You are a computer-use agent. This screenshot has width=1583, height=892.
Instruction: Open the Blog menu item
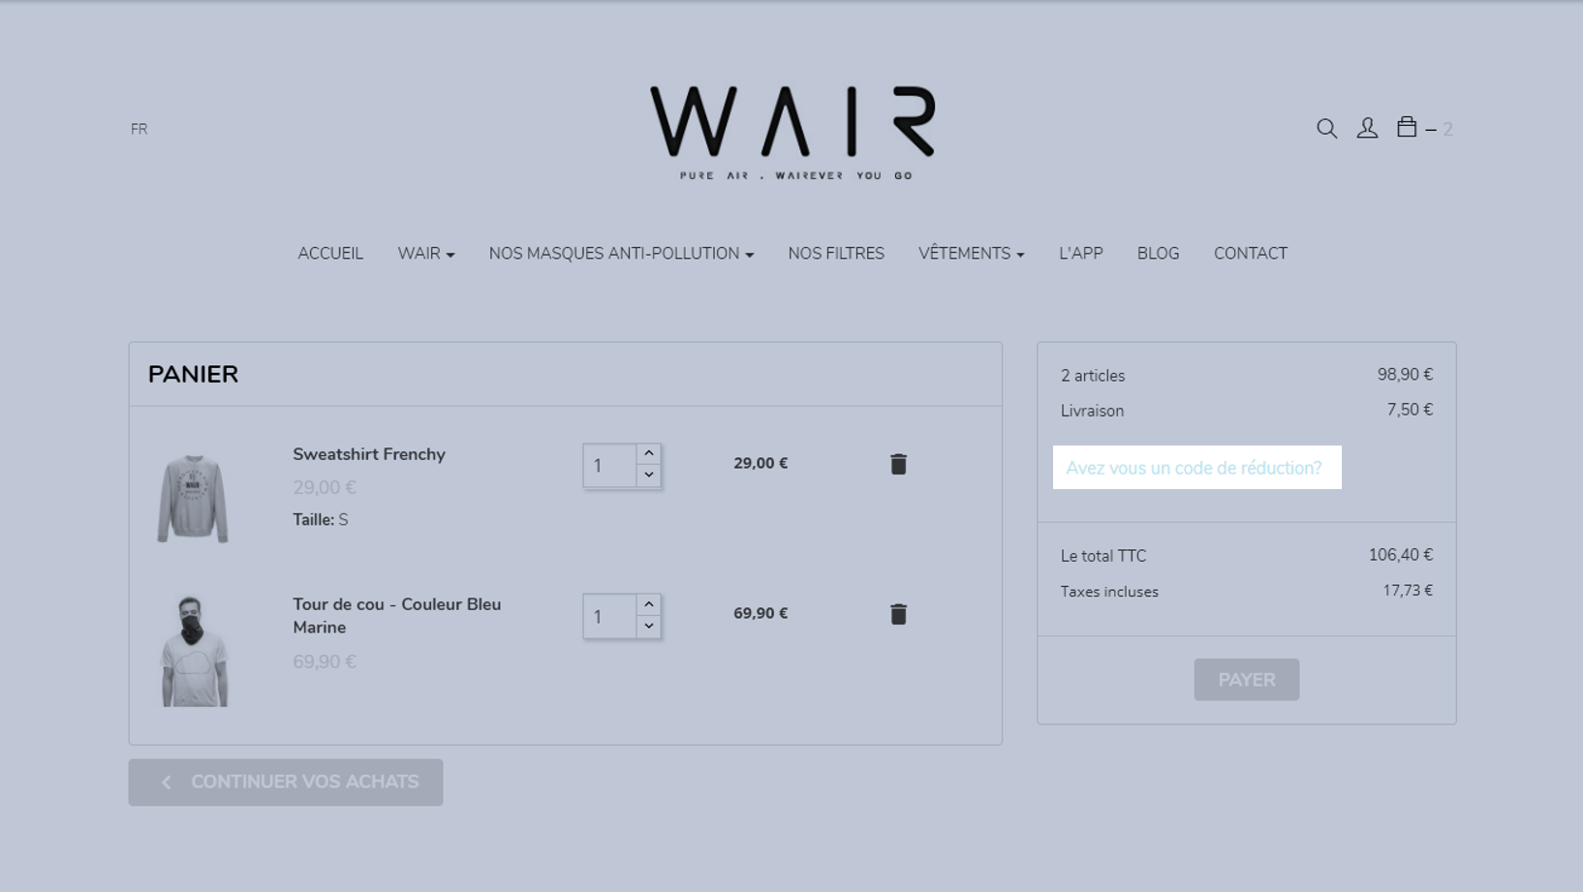point(1158,254)
